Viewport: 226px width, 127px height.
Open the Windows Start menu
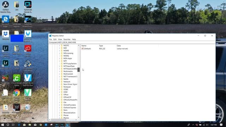2,125
